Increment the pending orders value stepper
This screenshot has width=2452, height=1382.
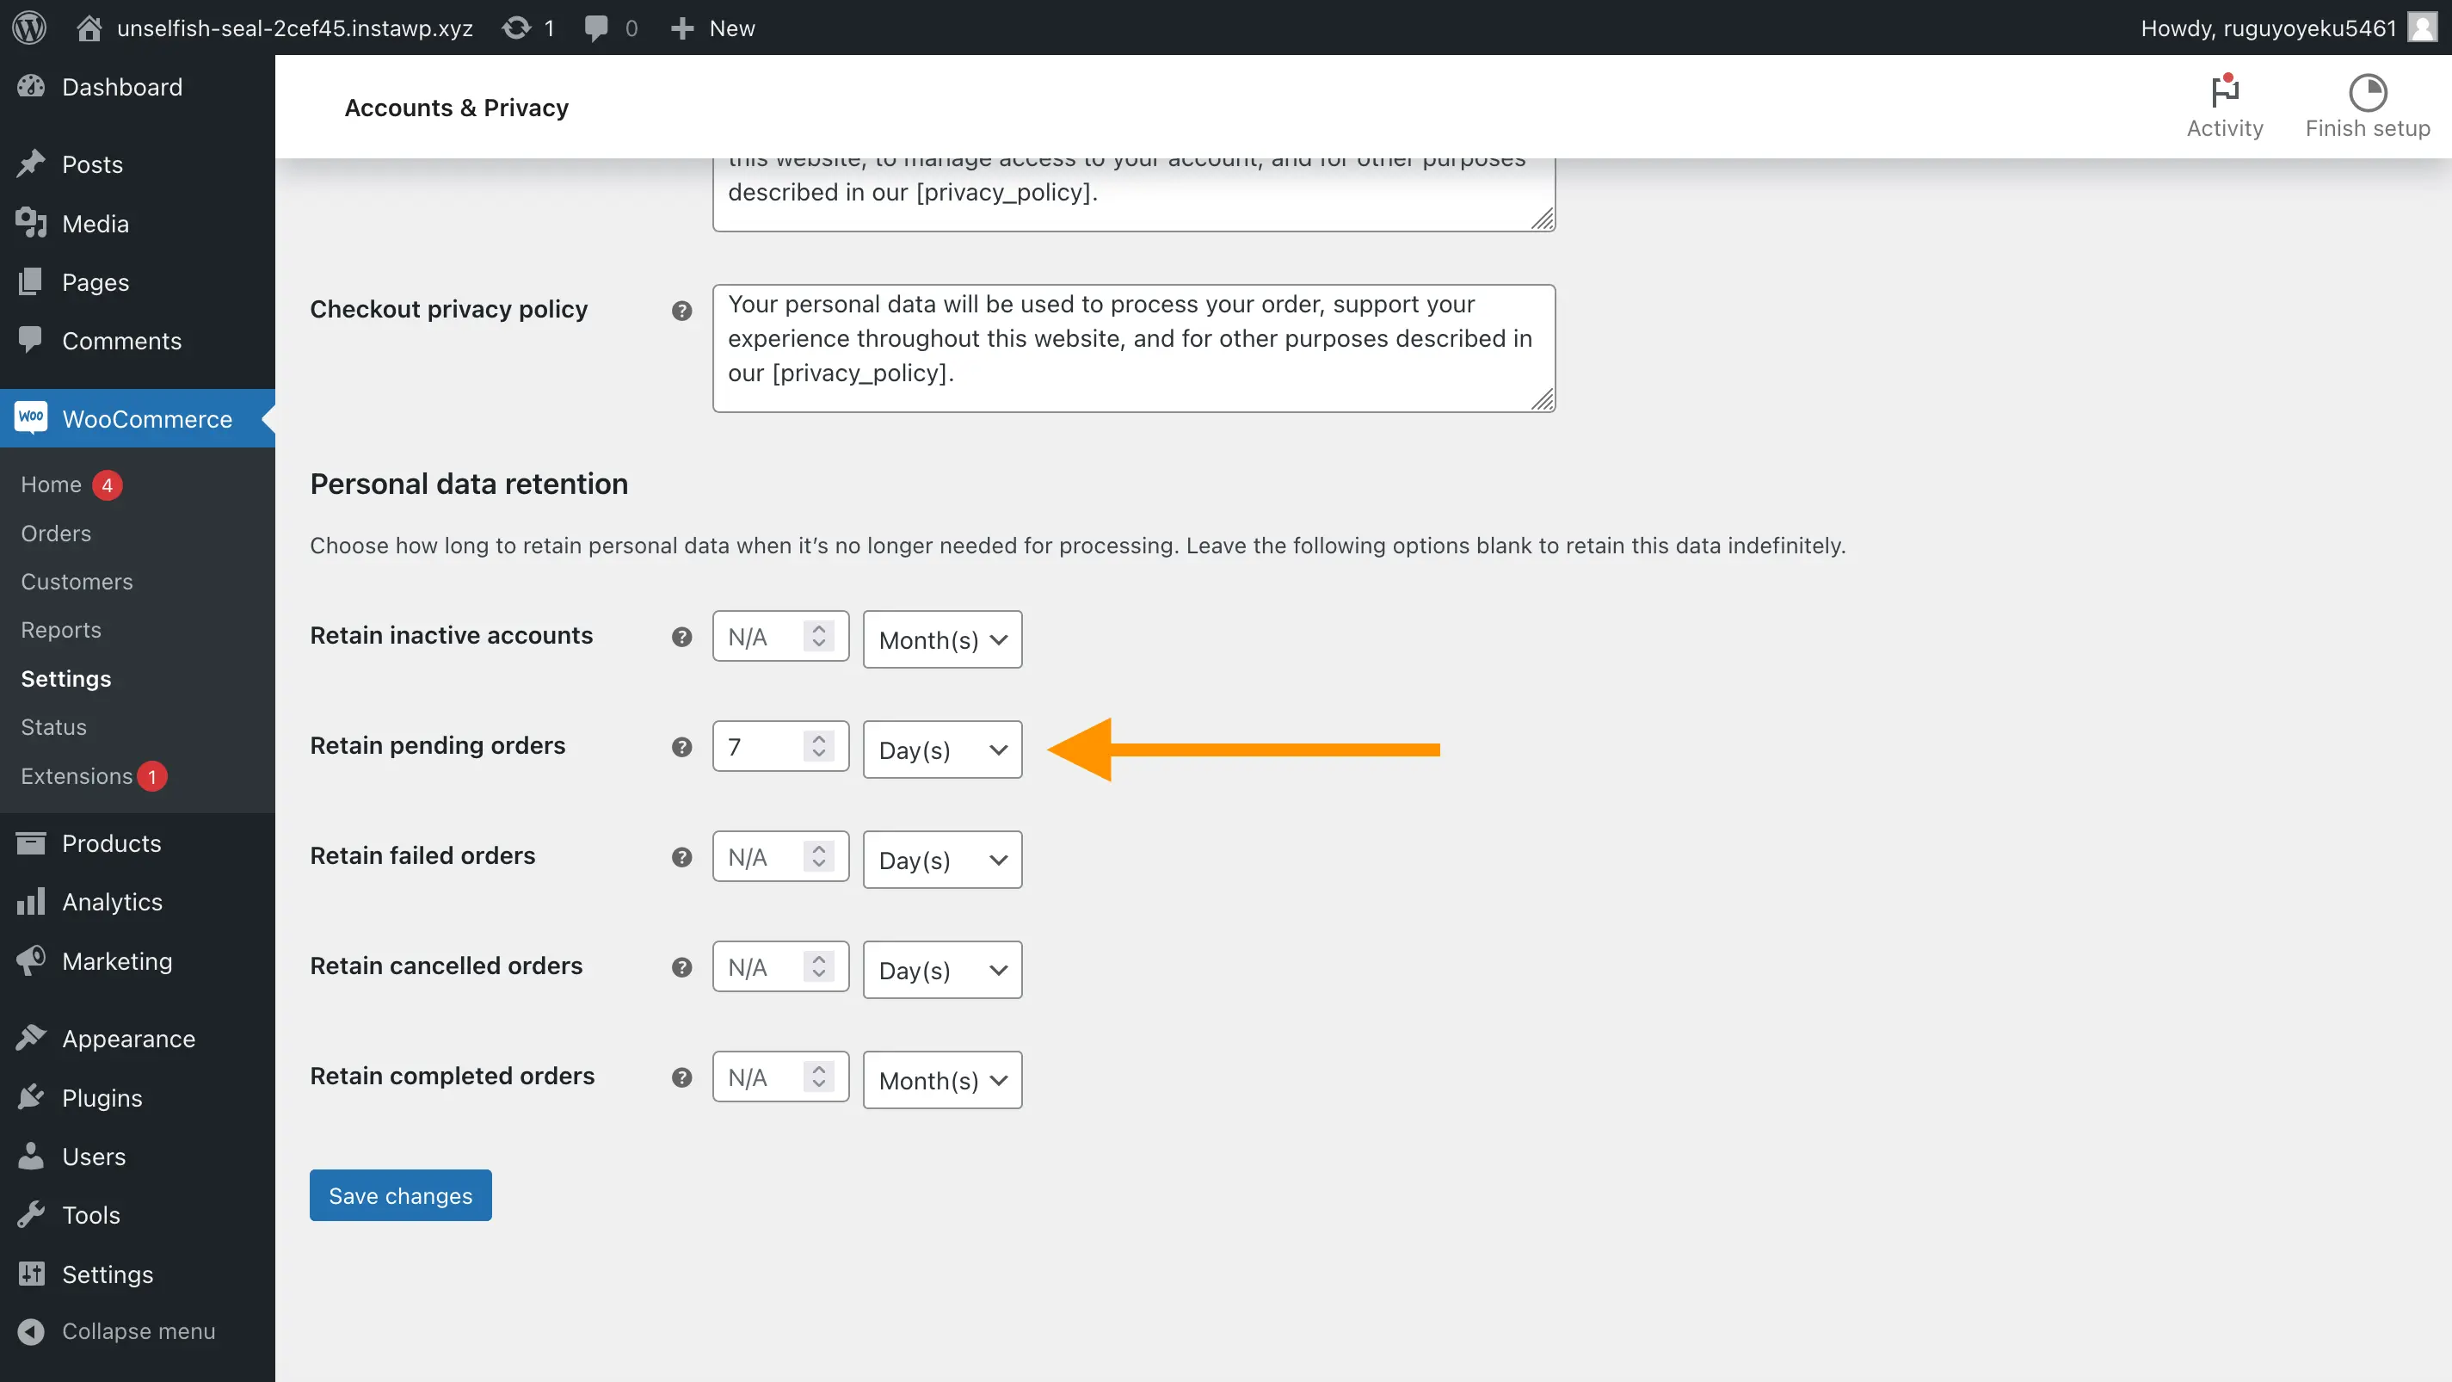pos(820,737)
